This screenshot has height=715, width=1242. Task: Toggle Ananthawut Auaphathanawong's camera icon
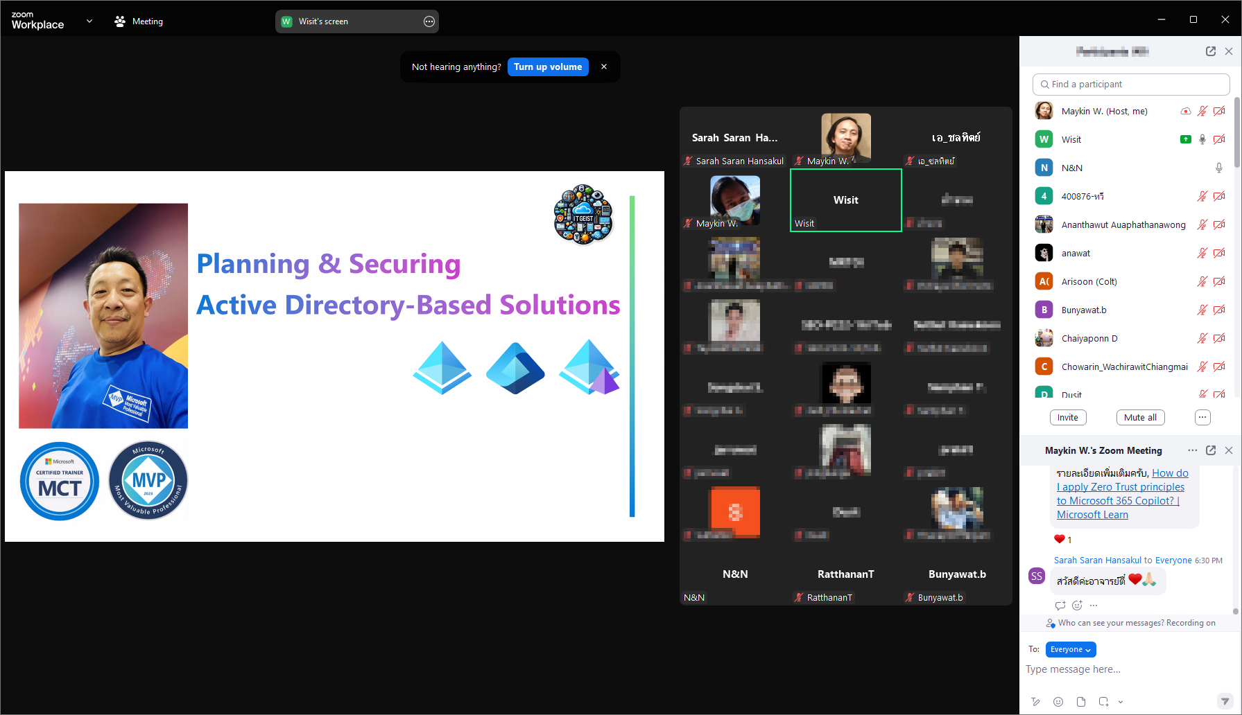click(x=1219, y=224)
